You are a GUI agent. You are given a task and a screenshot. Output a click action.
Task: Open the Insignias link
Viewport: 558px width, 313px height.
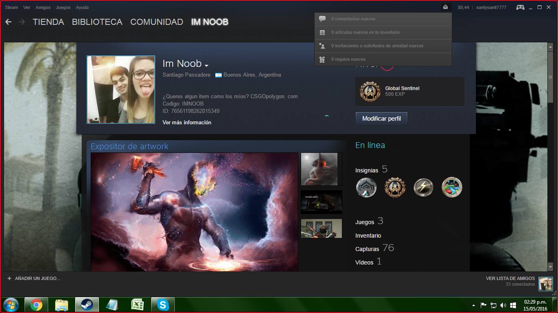(x=367, y=170)
